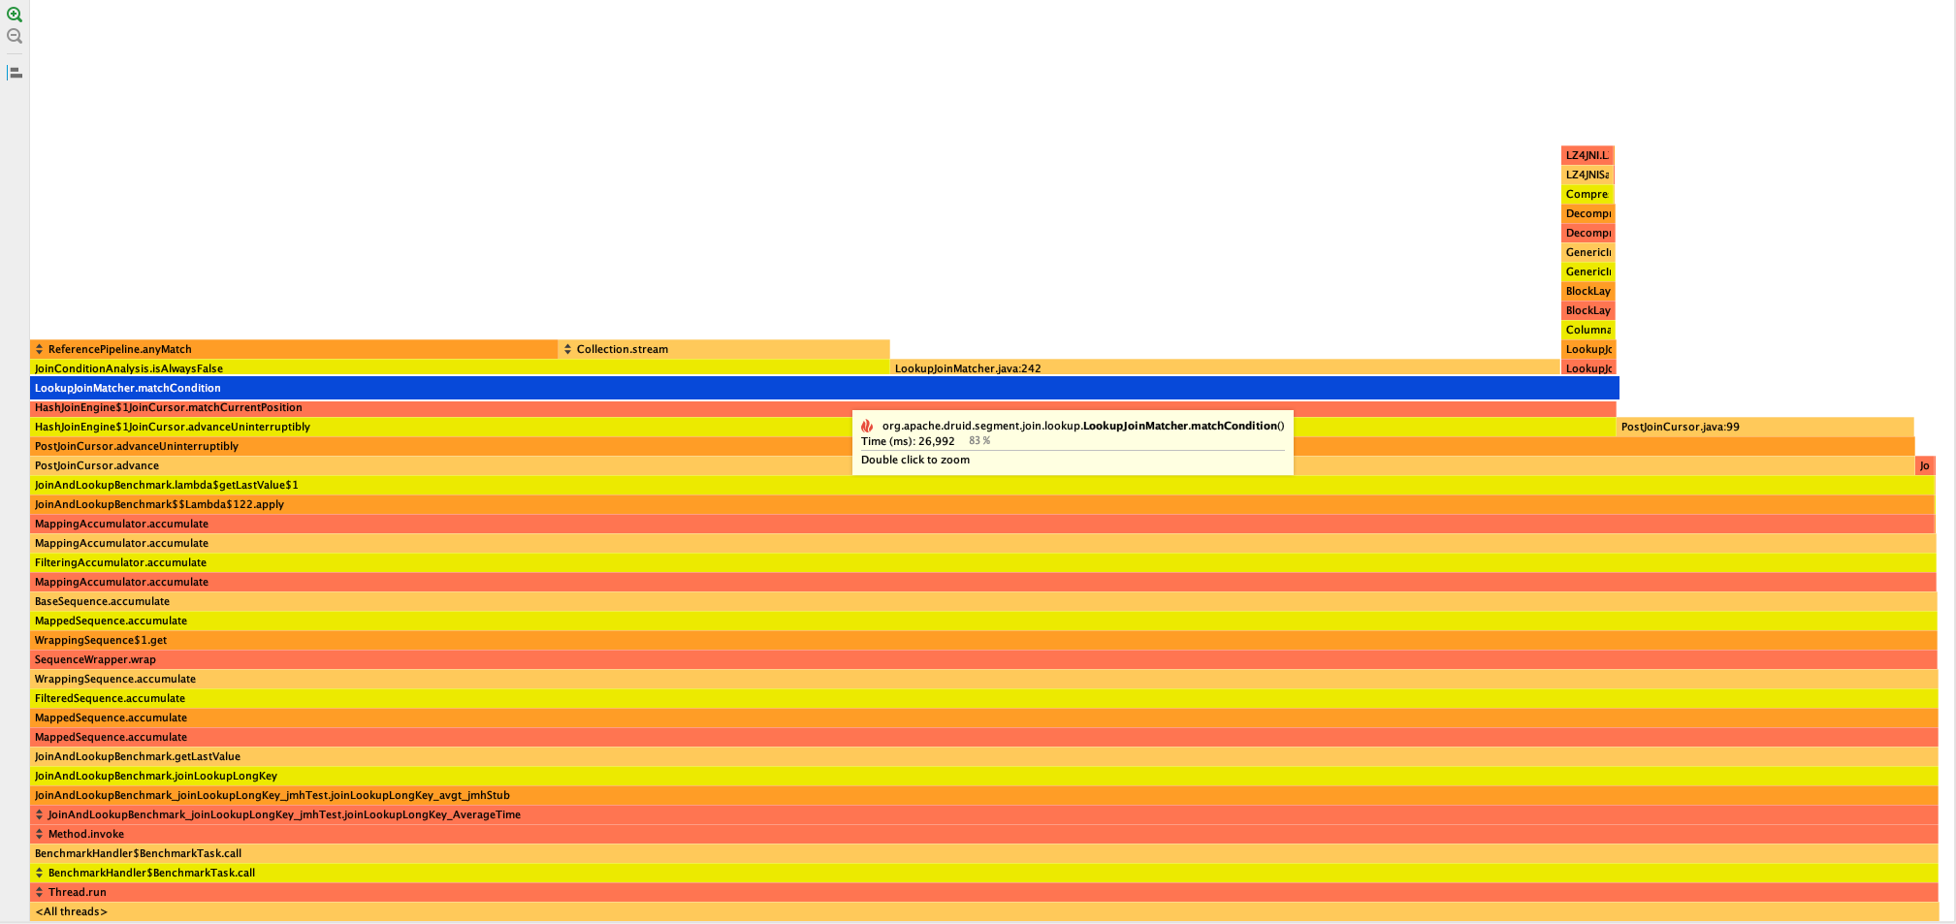Select the HashJoinEngine$1JoinCursor.advanceUninterruptibly frame
Viewport: 1956px width, 924px height.
(x=823, y=427)
